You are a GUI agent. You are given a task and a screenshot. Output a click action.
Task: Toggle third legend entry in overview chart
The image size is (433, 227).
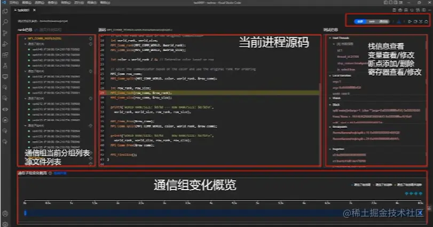pos(408,185)
